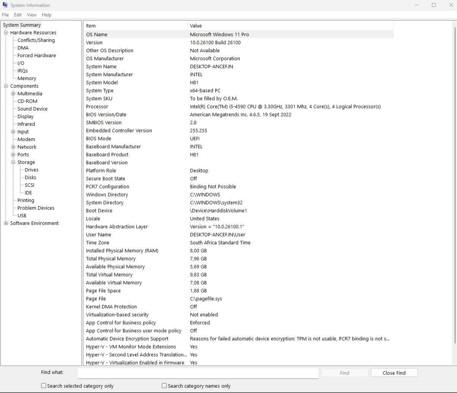Viewport: 457px width, 393px height.
Task: Click the Find button
Action: click(344, 372)
